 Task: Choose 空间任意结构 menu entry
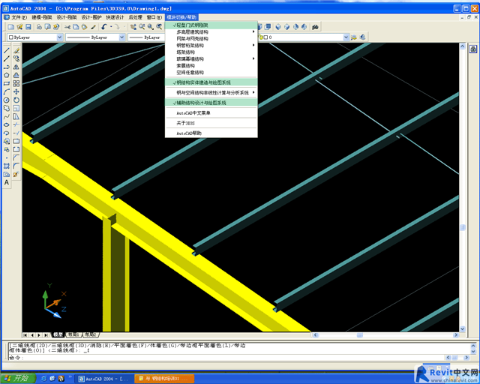pos(211,72)
